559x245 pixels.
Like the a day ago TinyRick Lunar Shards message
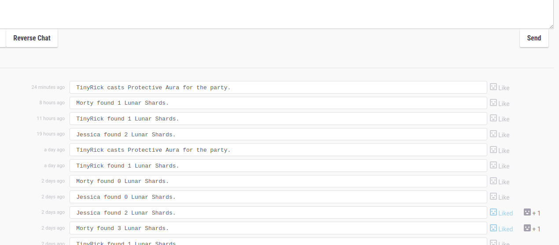[500, 166]
